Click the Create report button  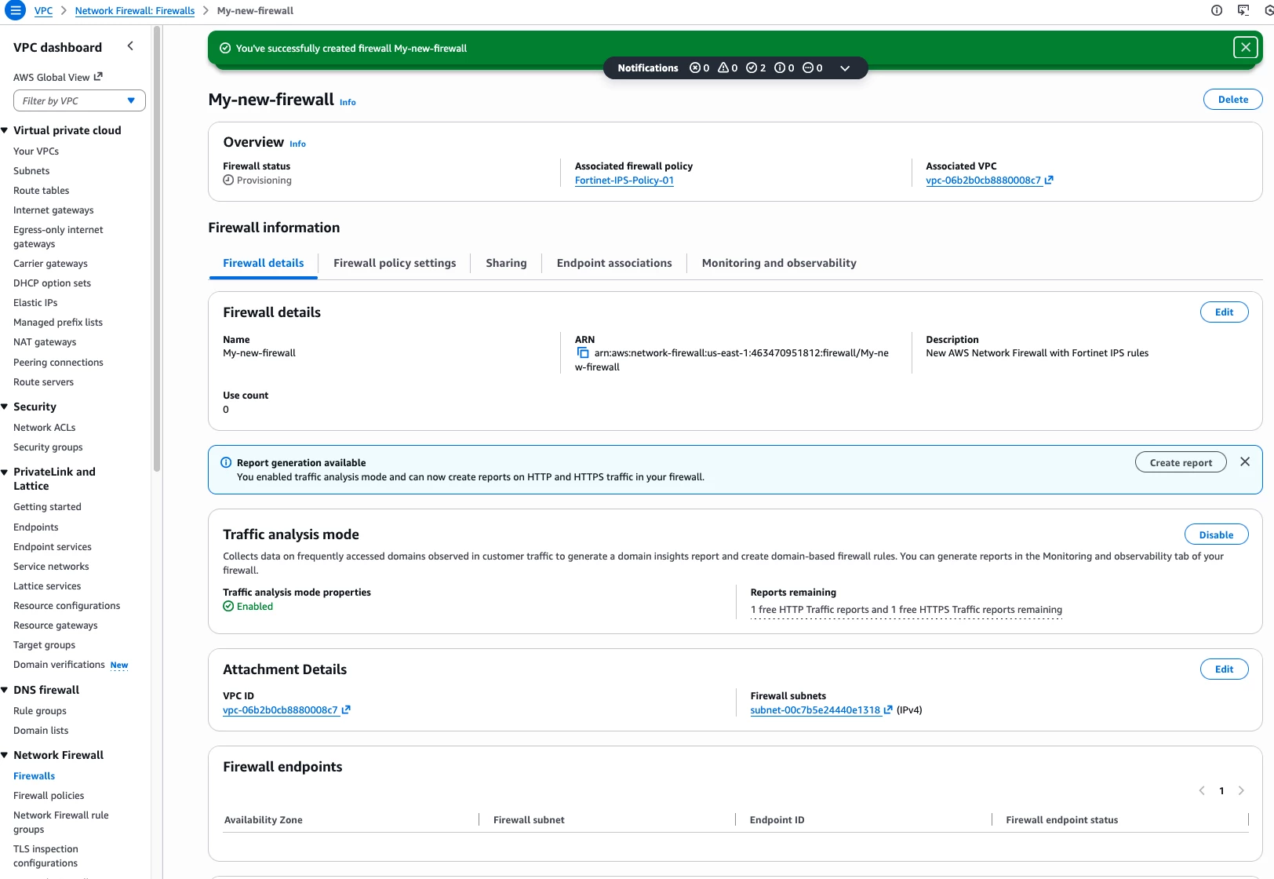[x=1181, y=462]
